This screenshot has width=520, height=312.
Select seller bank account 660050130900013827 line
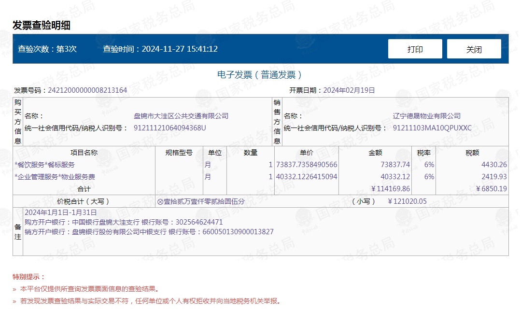click(149, 232)
